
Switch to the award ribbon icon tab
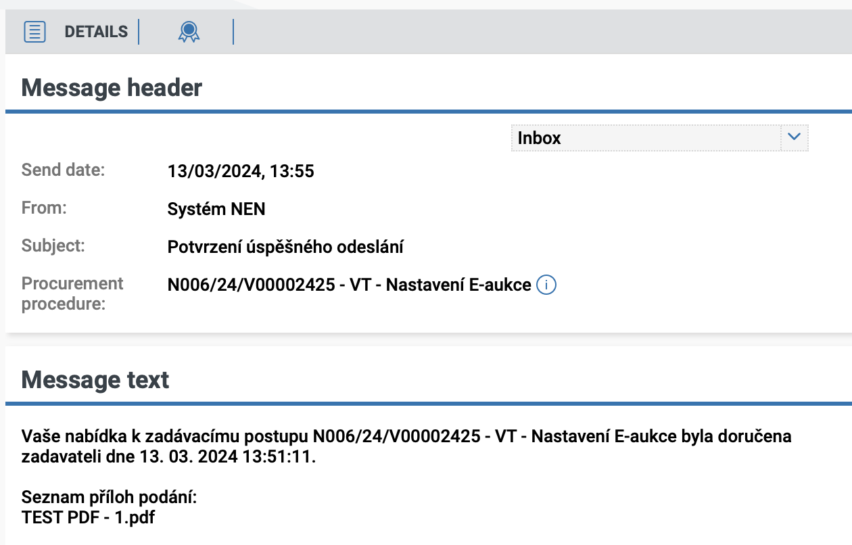(189, 32)
